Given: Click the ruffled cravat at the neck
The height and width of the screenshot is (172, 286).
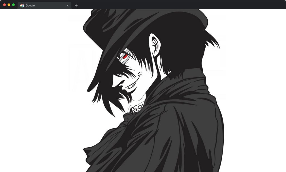Looking at the screenshot, I should point(136,109).
